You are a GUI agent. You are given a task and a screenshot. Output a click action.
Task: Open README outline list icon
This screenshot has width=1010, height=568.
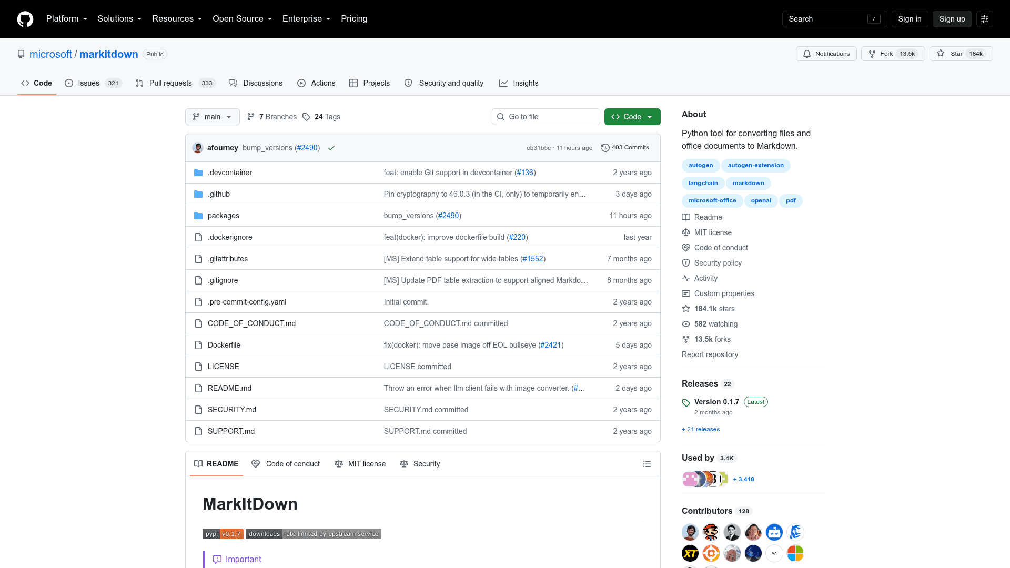click(x=647, y=464)
